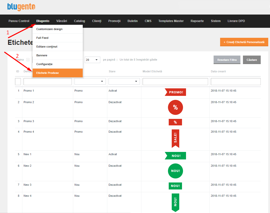Screen dimensions: 270x213
Task: Open the Rapoarte menu
Action: 197,21
